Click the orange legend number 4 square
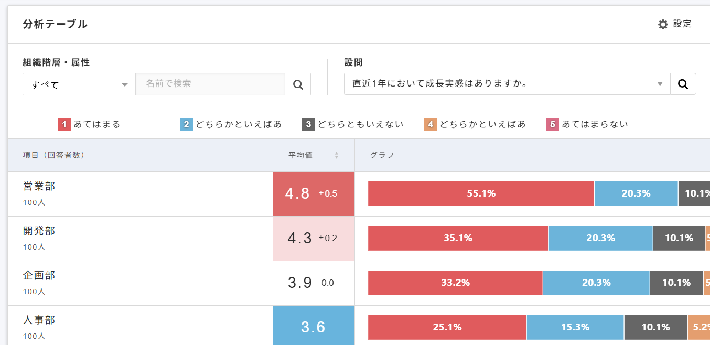 (x=430, y=124)
